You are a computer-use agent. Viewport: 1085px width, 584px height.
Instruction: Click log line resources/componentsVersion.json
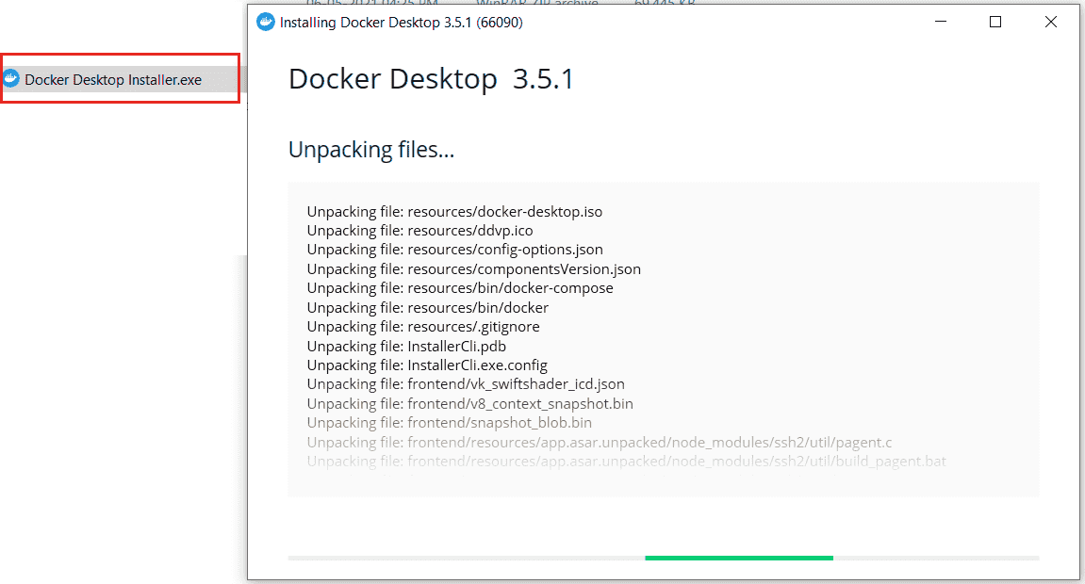coord(474,268)
